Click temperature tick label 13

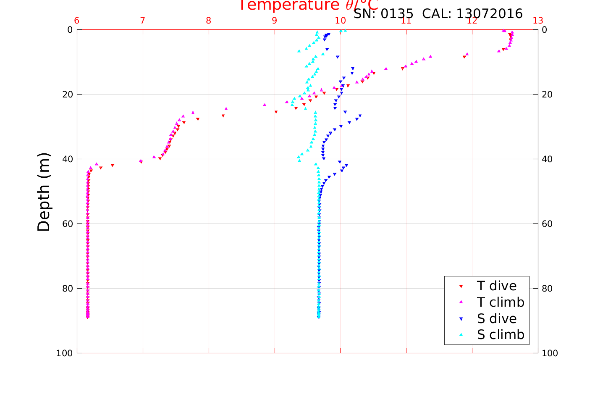538,21
